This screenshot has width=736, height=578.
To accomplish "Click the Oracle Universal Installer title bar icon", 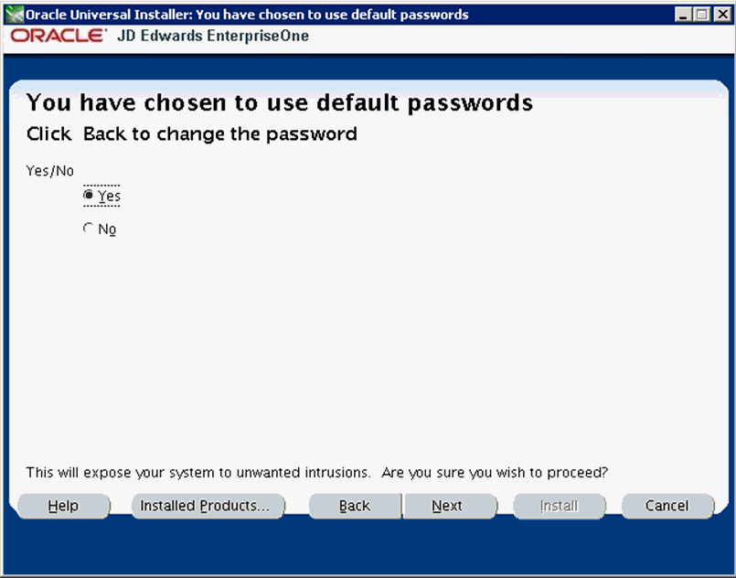I will (14, 15).
